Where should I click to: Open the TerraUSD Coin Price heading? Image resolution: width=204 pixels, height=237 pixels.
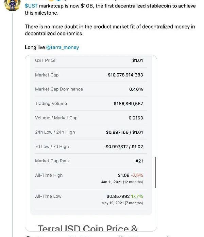pyautogui.click(x=87, y=228)
